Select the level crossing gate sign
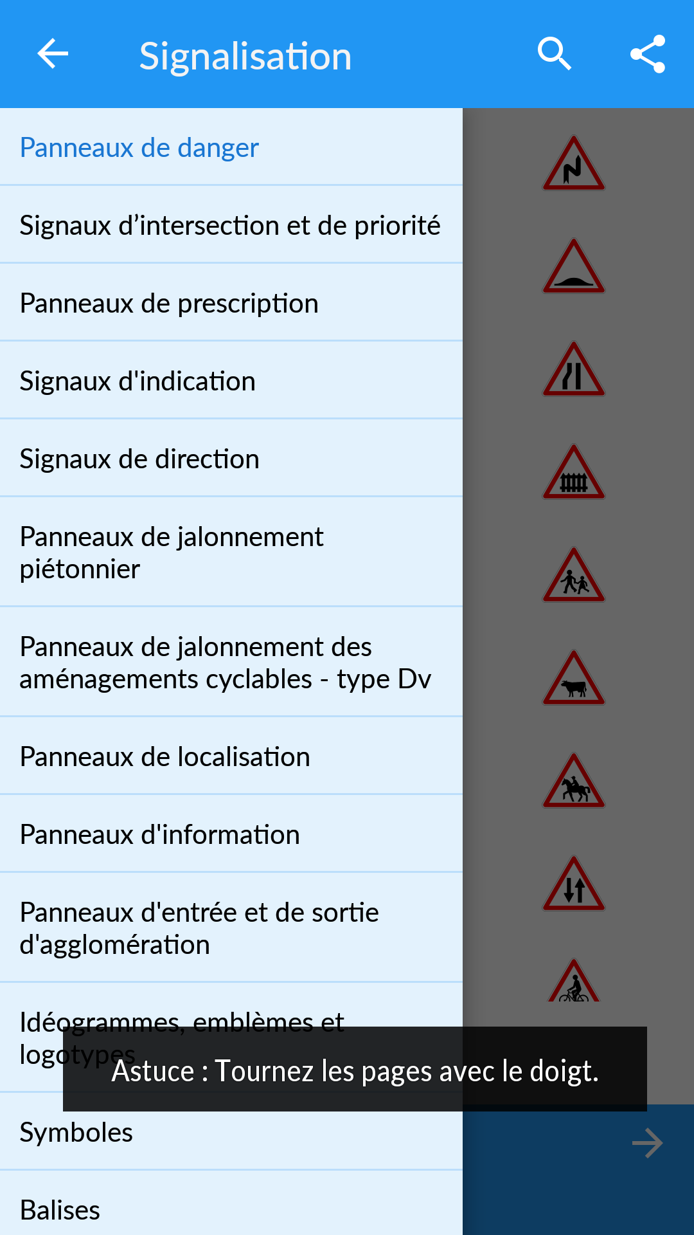 pyautogui.click(x=574, y=472)
